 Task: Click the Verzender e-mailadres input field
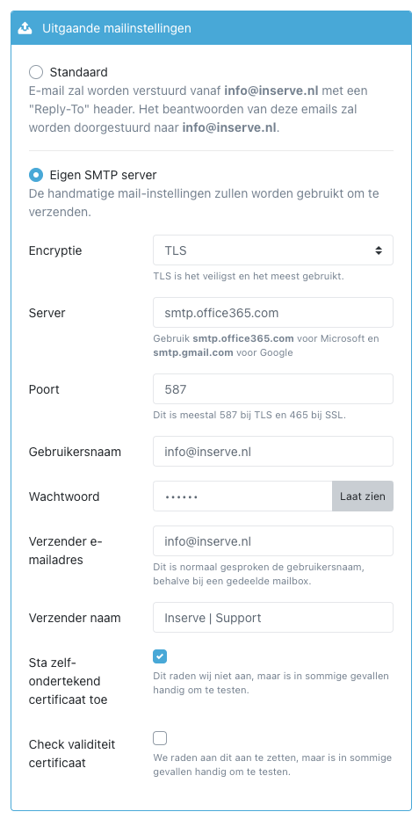(x=273, y=541)
